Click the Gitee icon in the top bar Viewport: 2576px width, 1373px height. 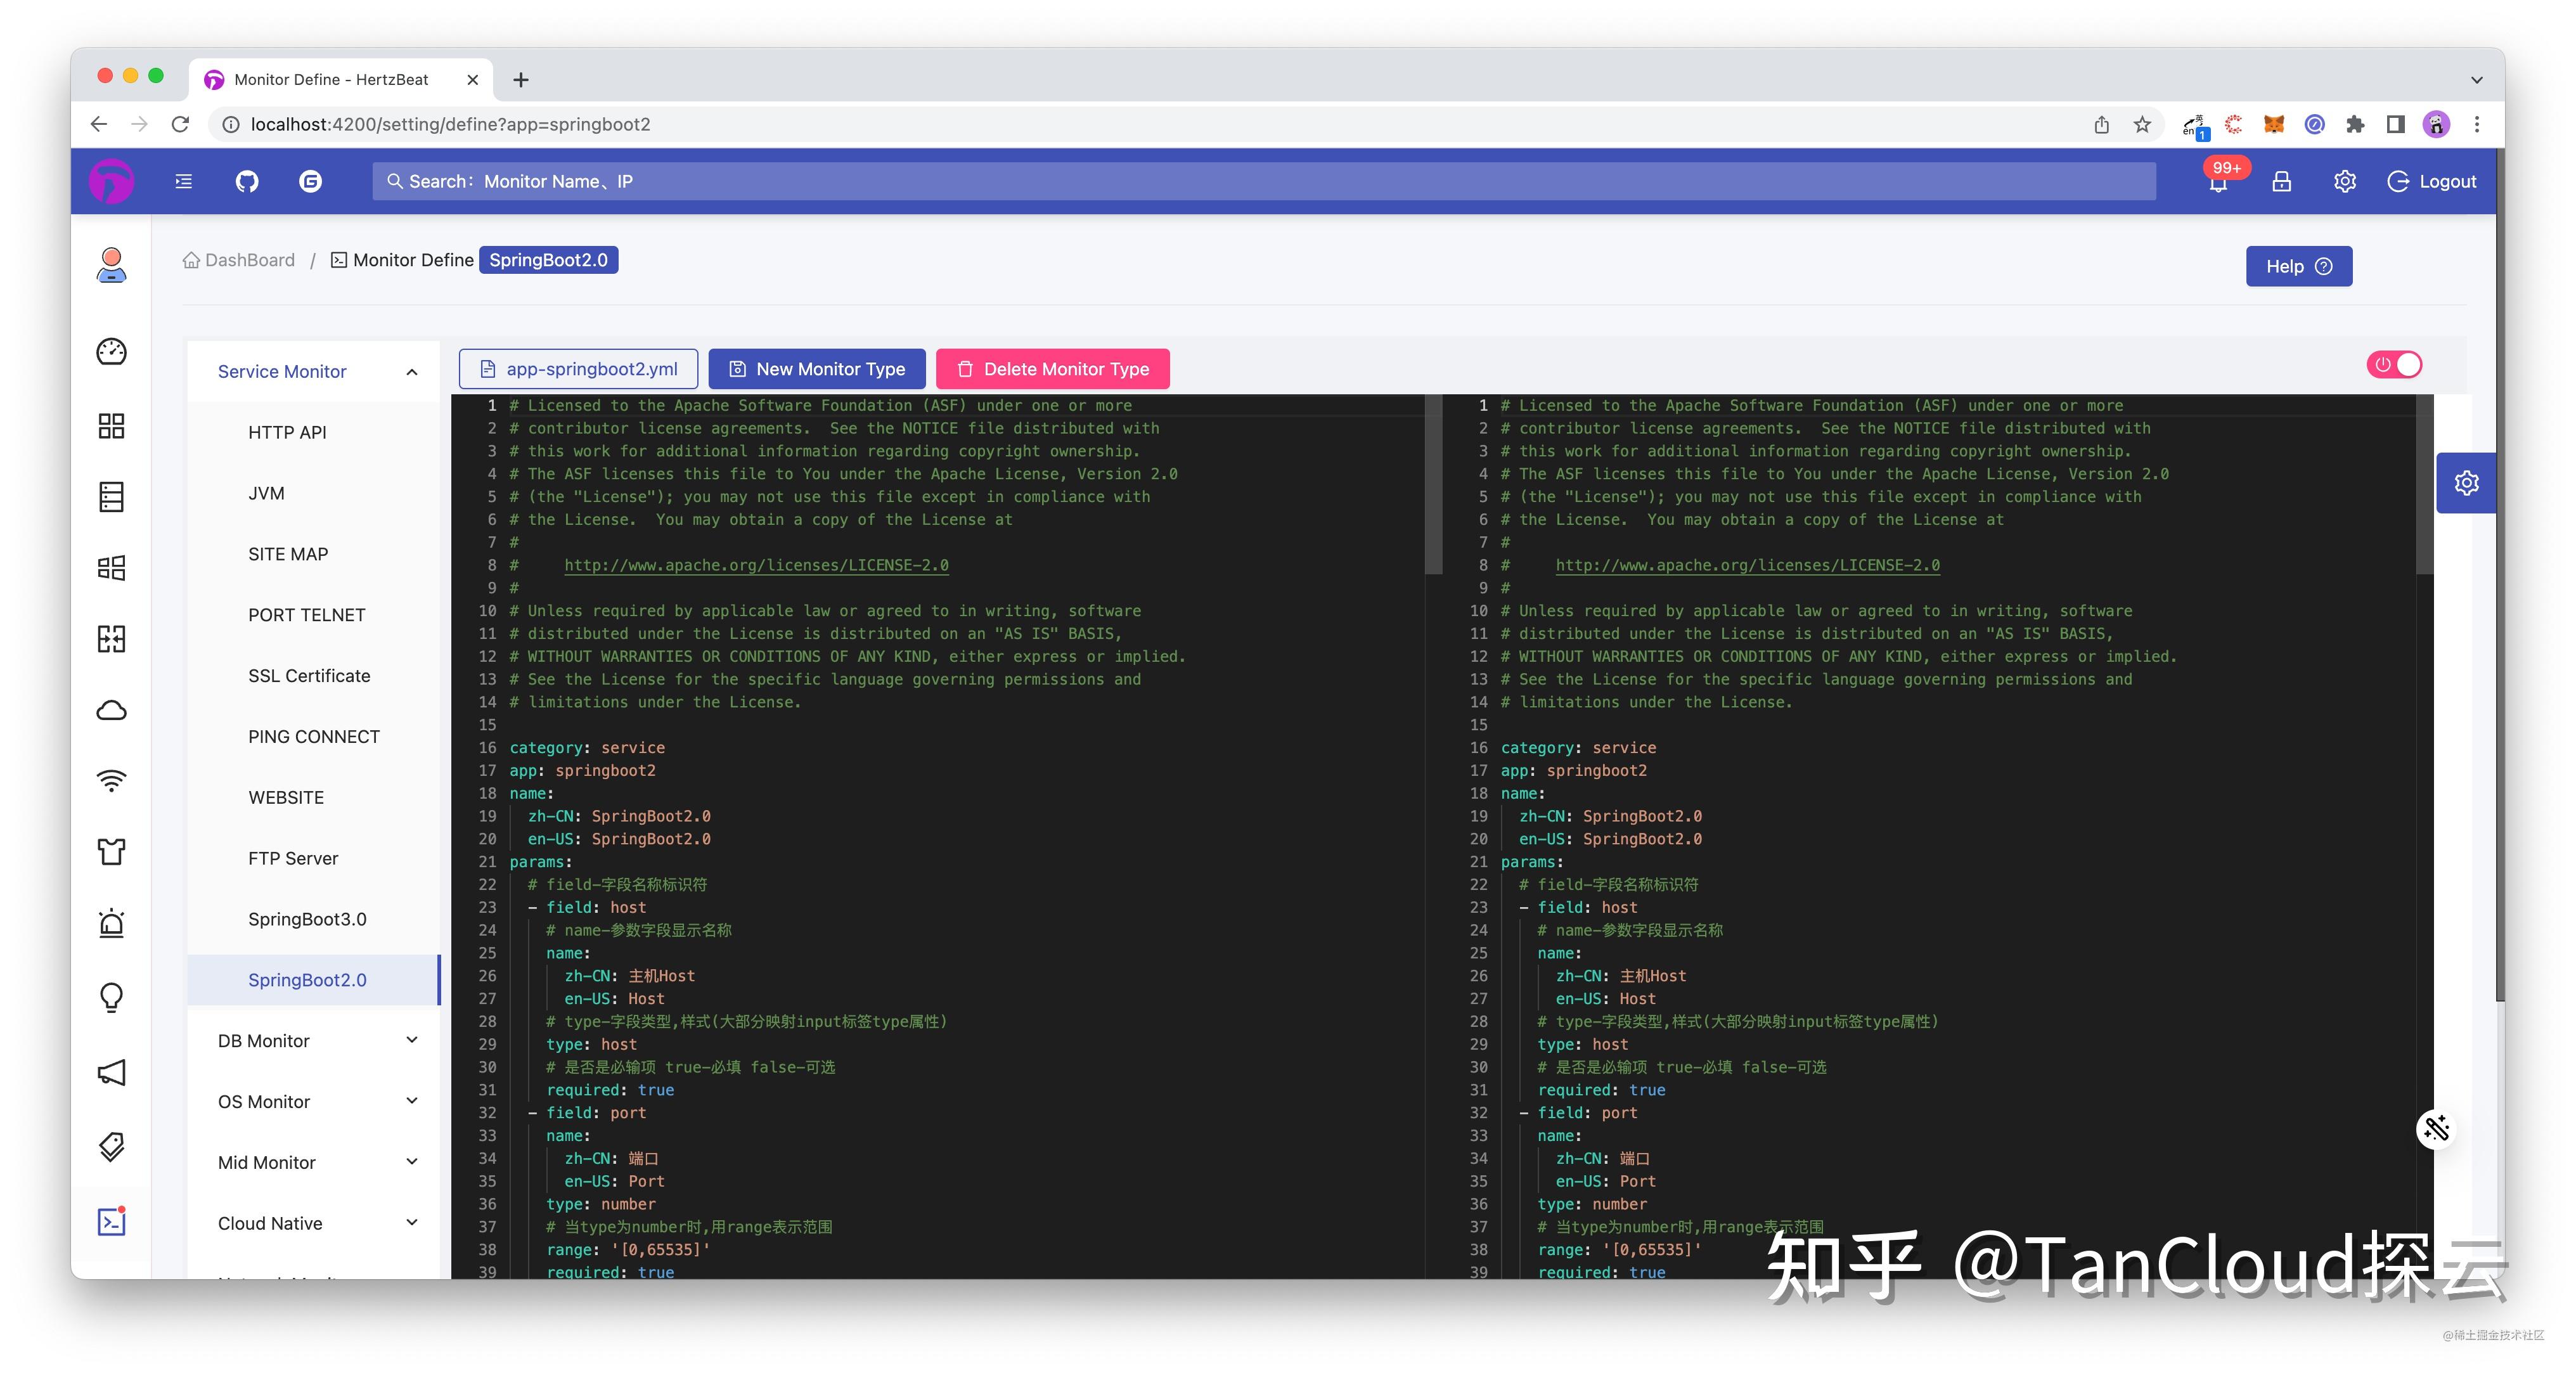(x=310, y=181)
